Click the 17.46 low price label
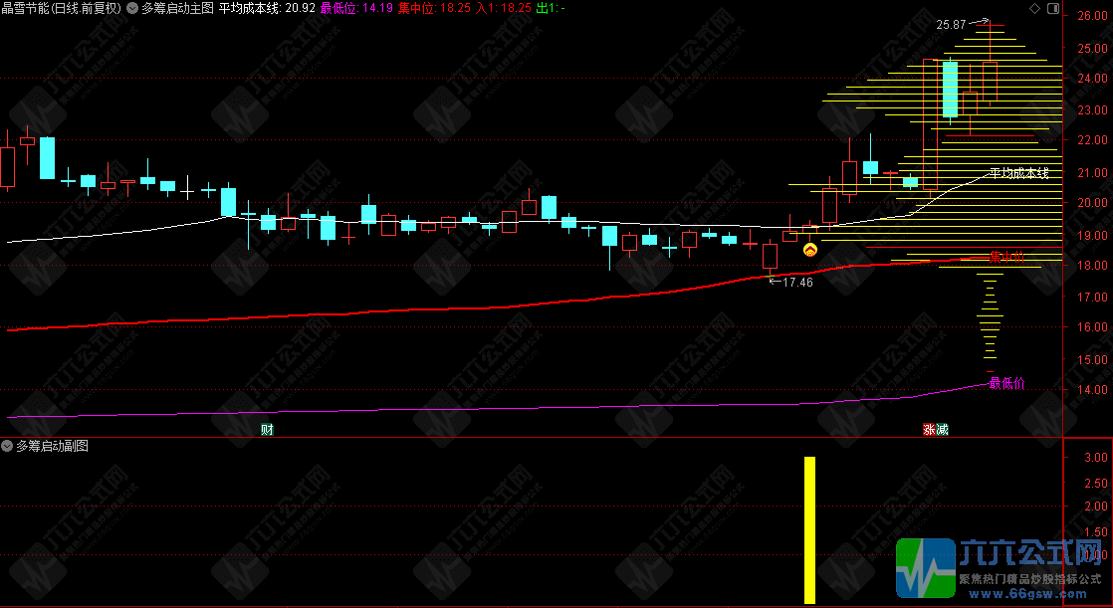Screen dimensions: 1113x608 pos(797,283)
